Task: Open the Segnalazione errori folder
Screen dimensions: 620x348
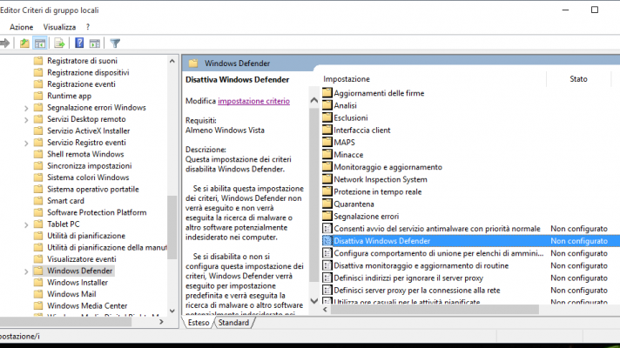Action: pos(361,216)
